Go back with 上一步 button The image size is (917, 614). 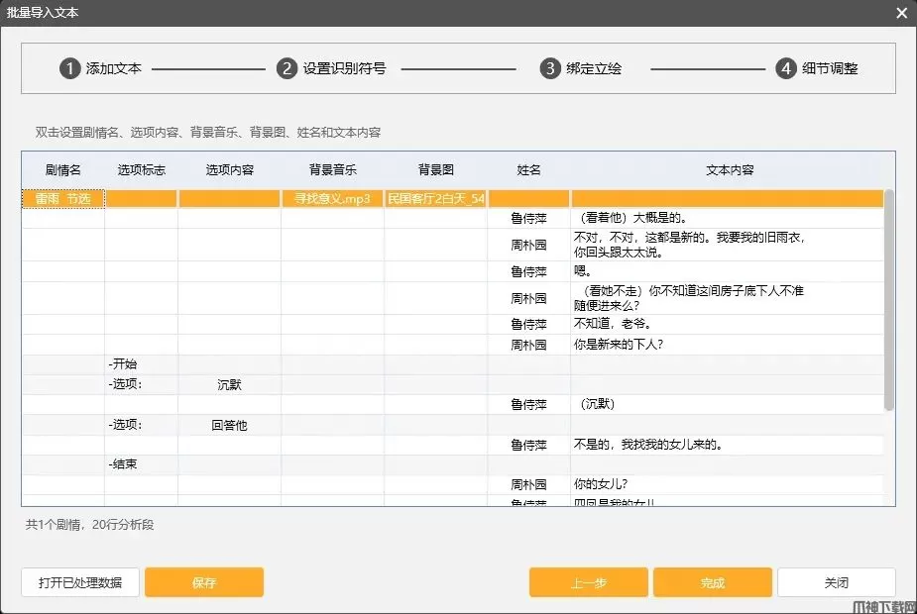588,582
